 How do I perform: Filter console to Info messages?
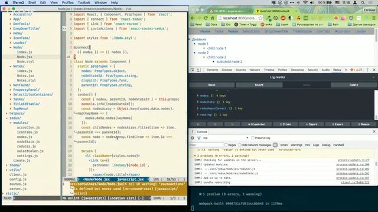point(308,145)
